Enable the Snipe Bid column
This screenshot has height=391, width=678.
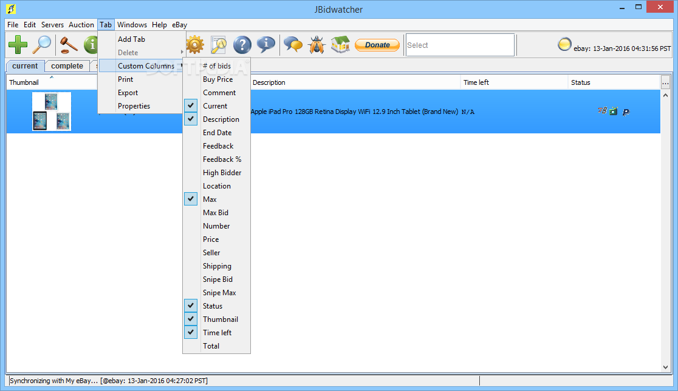[x=216, y=279]
